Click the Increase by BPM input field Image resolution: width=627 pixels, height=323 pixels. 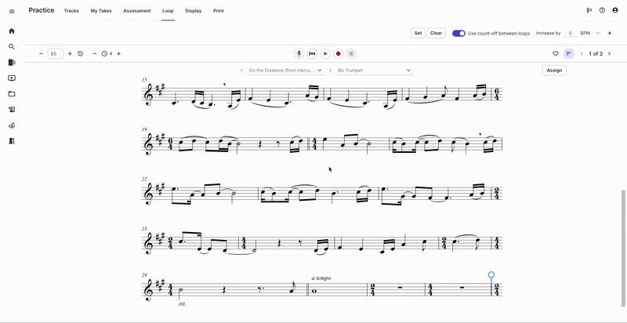571,33
